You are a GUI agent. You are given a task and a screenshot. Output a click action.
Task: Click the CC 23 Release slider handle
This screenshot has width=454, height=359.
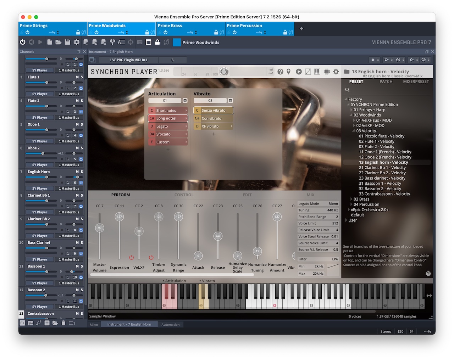[x=218, y=236]
